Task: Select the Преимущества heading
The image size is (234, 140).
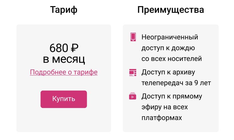Action: [x=171, y=10]
